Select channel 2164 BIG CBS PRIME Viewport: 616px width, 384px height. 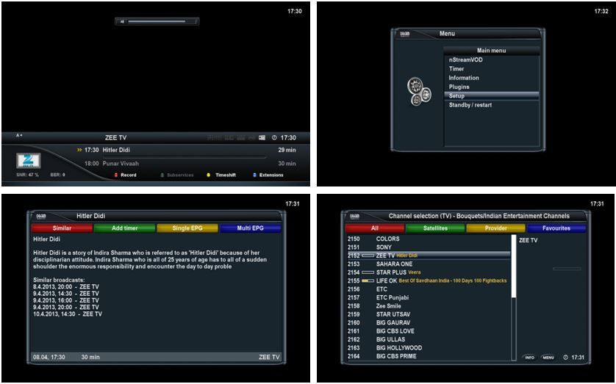tap(429, 357)
